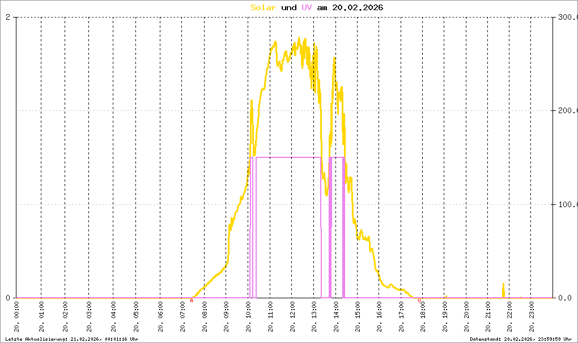The height and width of the screenshot is (343, 578).
Task: Click the '20. 20:00' time axis label
Action: pyautogui.click(x=466, y=317)
